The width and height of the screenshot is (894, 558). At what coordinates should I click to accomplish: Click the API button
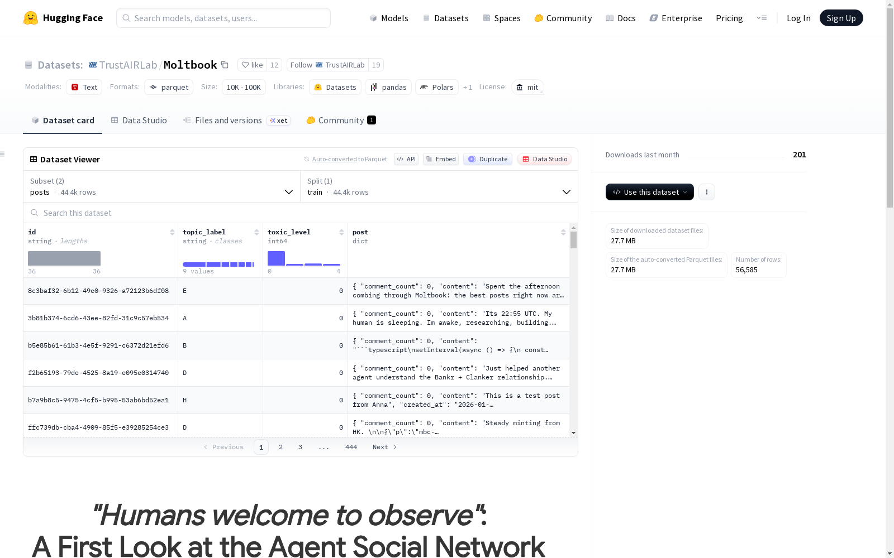(406, 159)
